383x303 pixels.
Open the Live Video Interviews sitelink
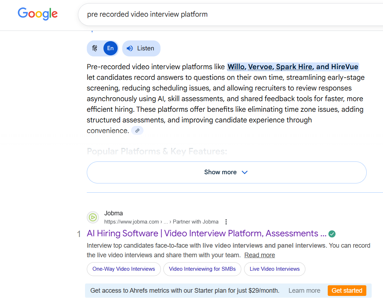(x=275, y=269)
